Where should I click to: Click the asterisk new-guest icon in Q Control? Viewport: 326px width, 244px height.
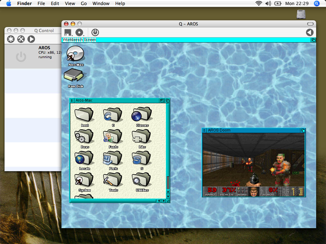click(x=11, y=39)
